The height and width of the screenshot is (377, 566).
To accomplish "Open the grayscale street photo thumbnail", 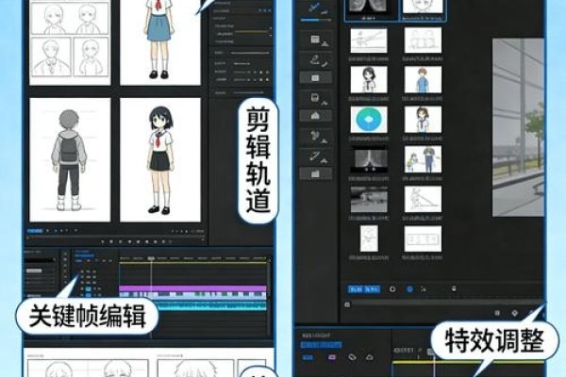I will pyautogui.click(x=369, y=199).
